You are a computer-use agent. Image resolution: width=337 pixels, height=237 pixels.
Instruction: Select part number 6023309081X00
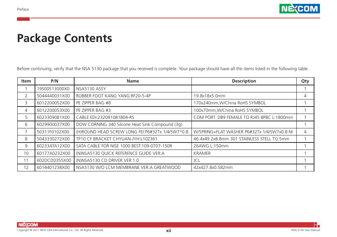(53, 117)
